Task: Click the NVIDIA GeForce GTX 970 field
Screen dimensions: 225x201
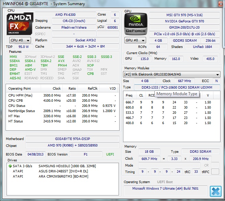Action: pyautogui.click(x=185, y=21)
